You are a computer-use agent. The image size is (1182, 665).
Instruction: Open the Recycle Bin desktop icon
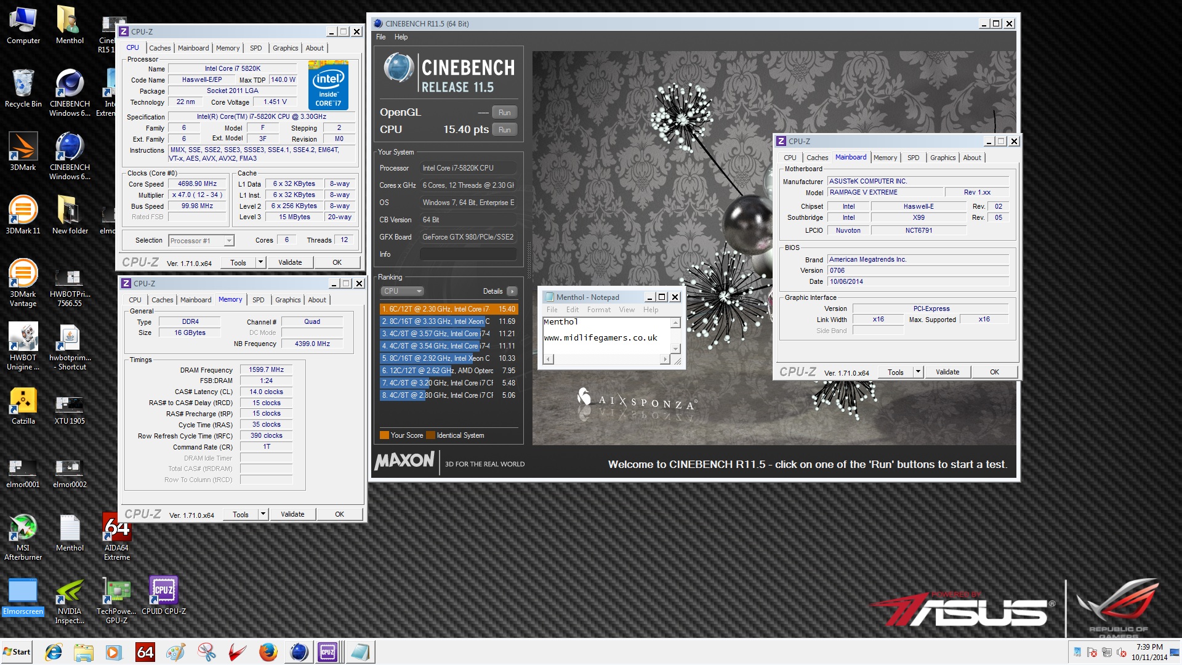[23, 89]
